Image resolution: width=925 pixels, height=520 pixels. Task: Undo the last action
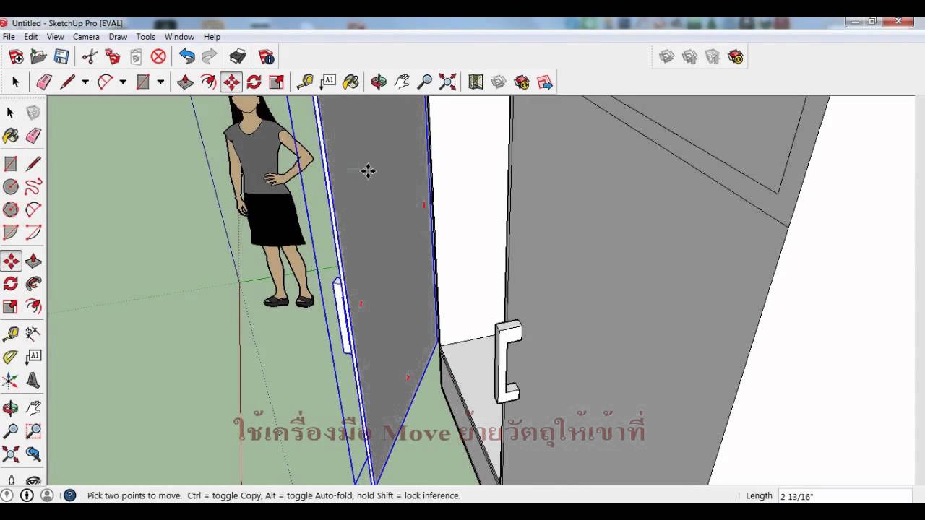186,56
